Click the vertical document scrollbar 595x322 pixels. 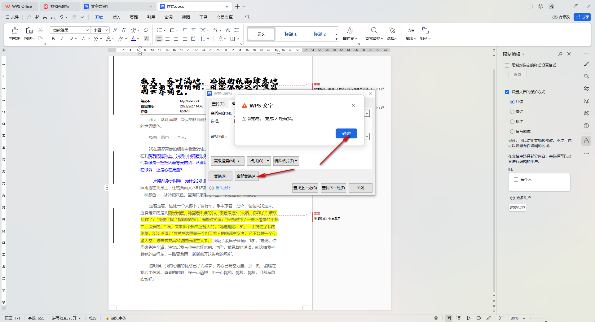[x=494, y=181]
